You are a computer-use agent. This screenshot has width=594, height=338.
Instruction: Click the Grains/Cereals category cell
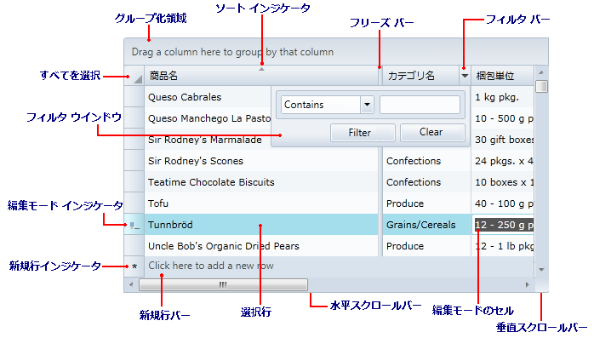426,225
